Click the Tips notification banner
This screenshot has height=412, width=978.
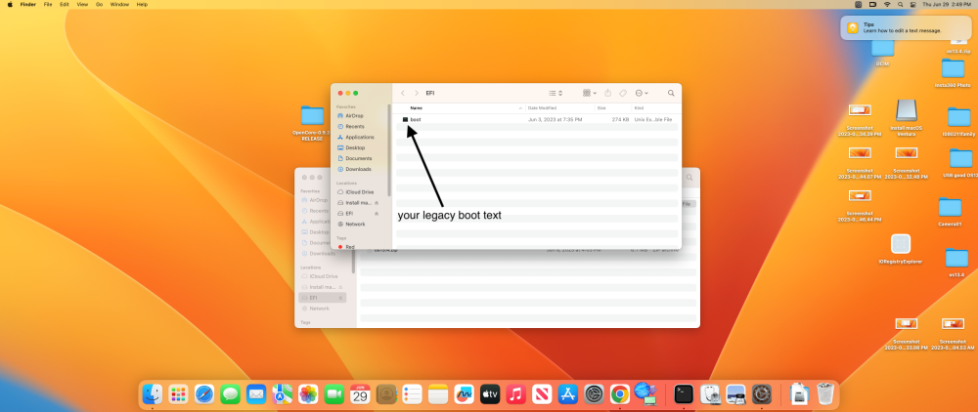[x=906, y=27]
